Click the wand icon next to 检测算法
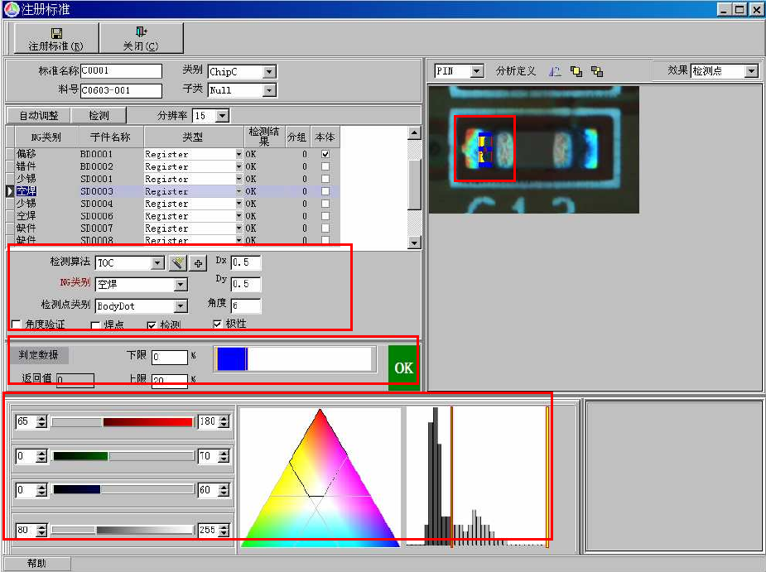Viewport: 766px width, 572px height. click(x=177, y=262)
